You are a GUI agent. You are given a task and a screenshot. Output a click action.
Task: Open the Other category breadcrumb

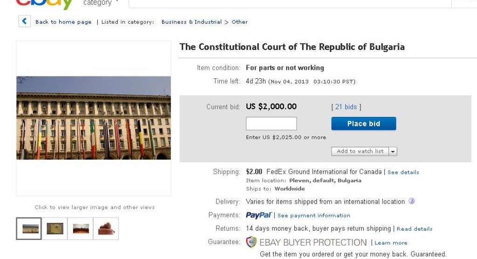tap(239, 22)
